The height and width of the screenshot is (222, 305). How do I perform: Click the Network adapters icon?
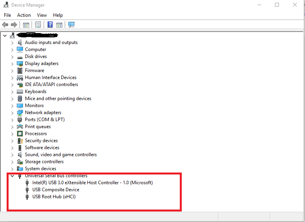(20, 113)
